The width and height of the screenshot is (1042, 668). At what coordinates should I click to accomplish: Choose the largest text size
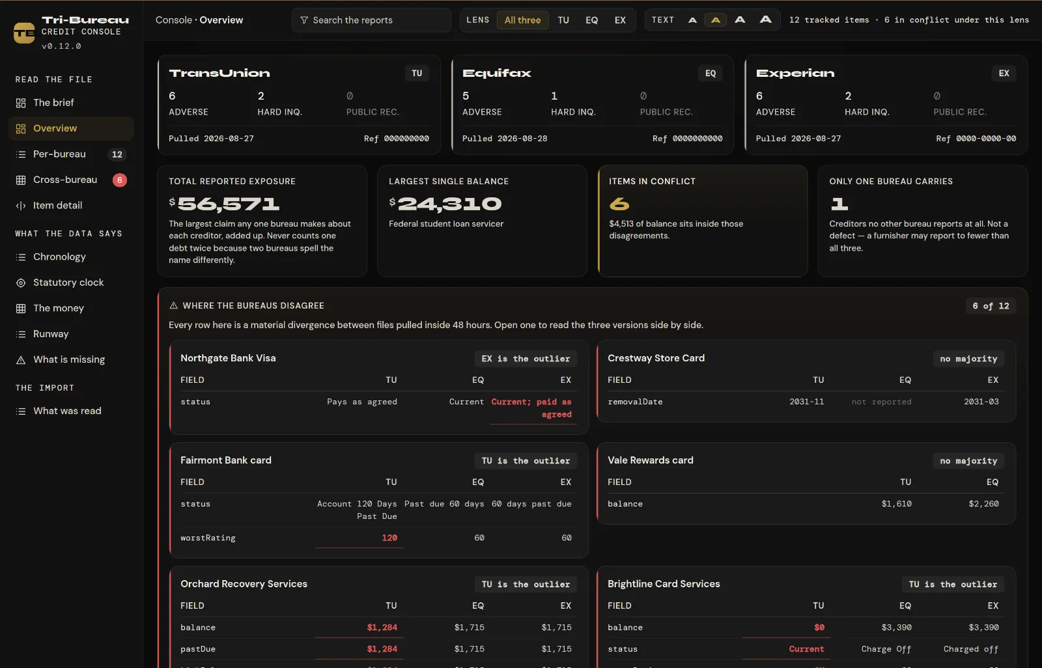(x=766, y=20)
